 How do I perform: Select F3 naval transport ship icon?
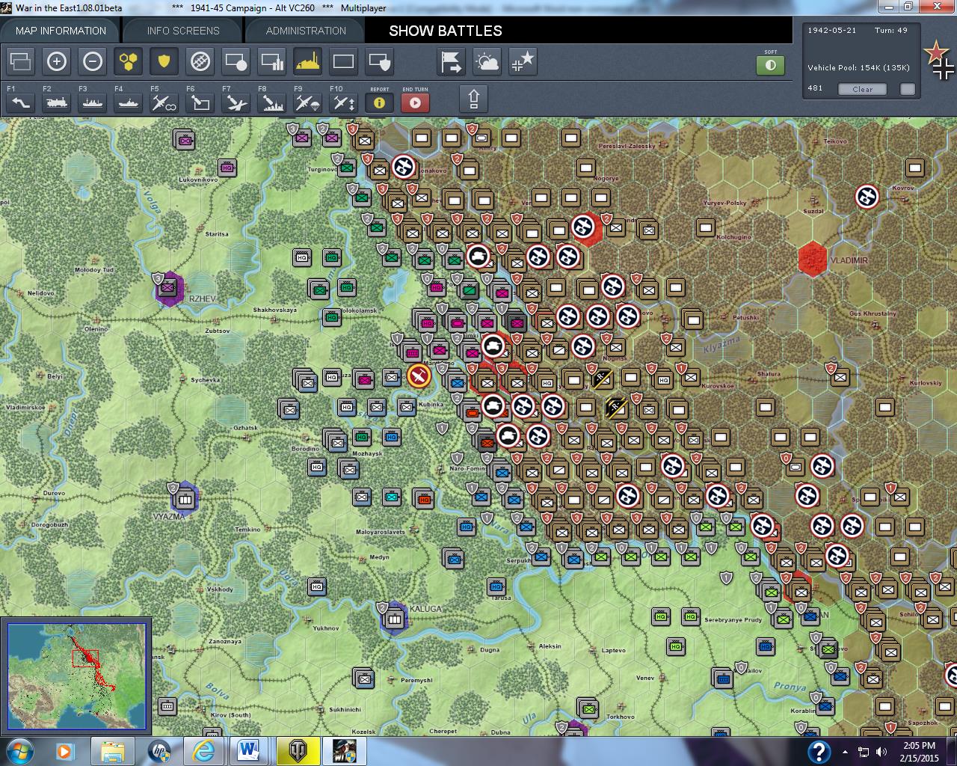[x=93, y=102]
